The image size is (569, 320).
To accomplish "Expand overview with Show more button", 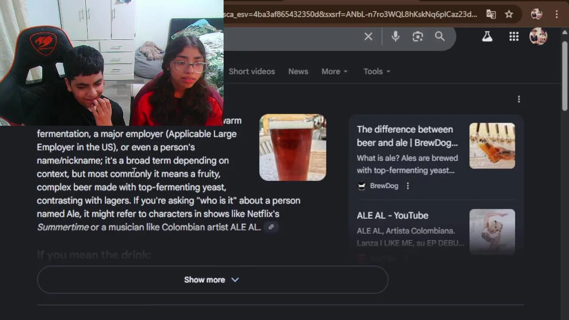I will click(212, 280).
